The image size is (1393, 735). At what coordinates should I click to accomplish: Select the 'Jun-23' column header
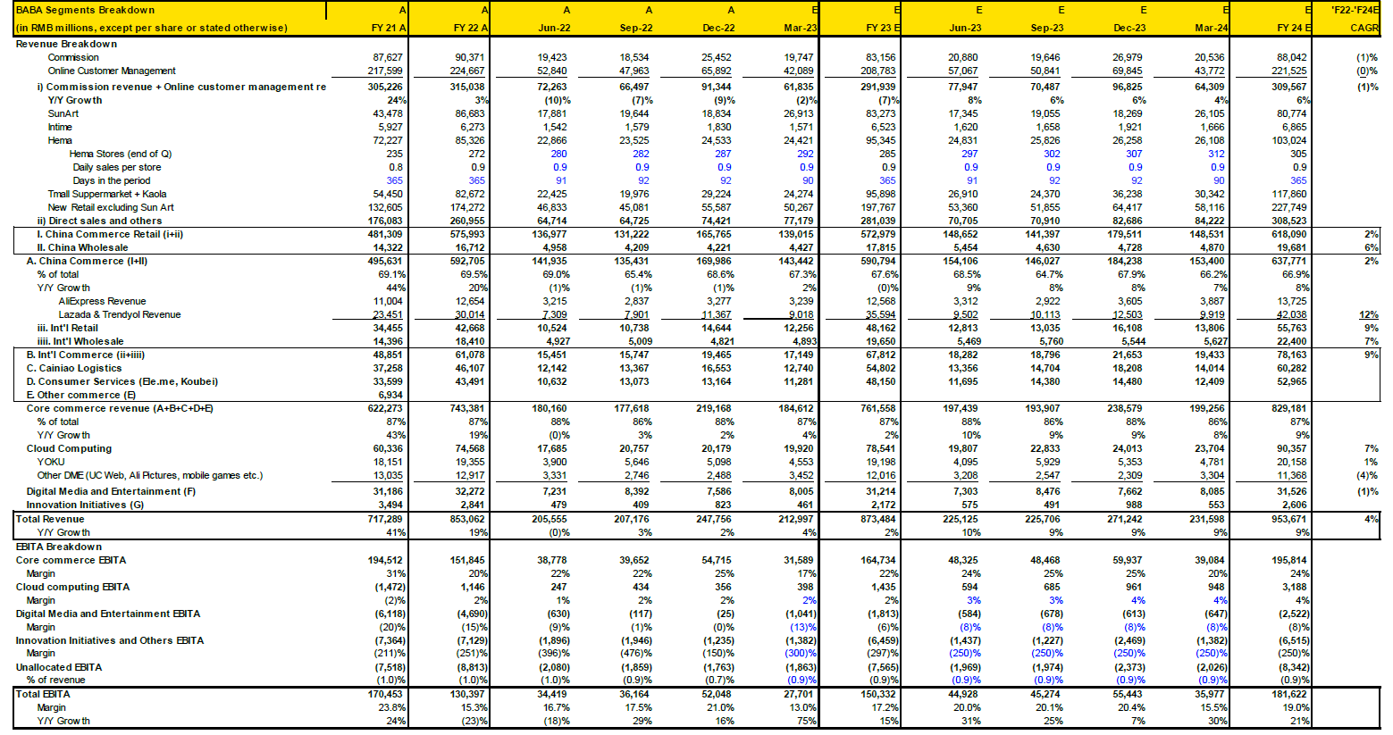point(965,28)
